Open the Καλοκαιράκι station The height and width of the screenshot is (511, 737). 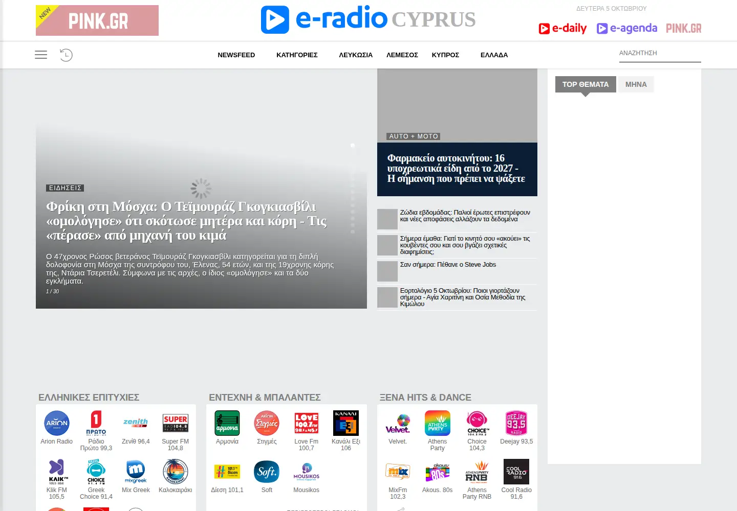[176, 476]
